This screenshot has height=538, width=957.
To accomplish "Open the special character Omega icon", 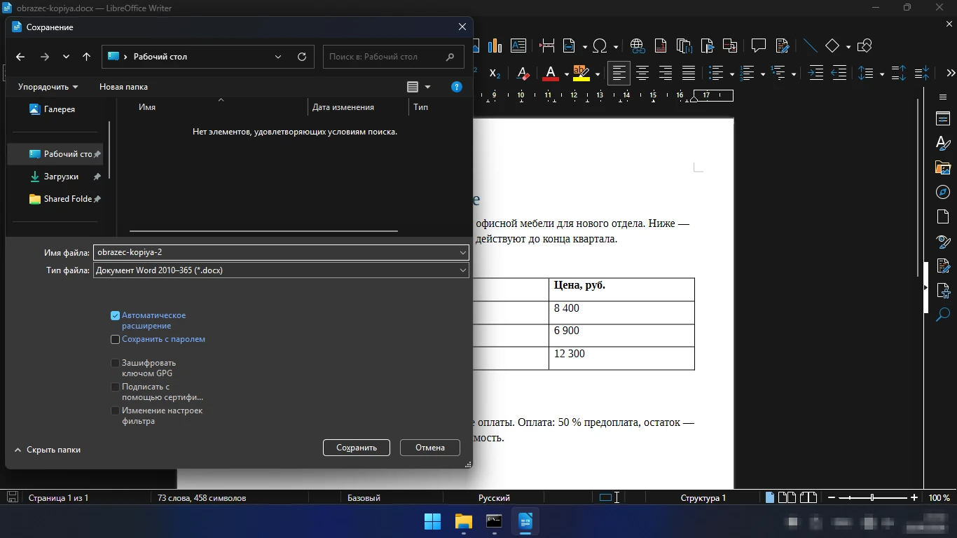I will click(x=600, y=46).
